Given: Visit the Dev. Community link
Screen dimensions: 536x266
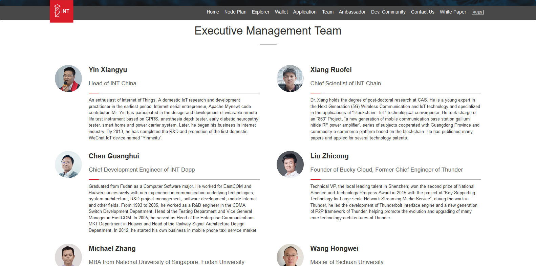Looking at the screenshot, I should pyautogui.click(x=388, y=12).
